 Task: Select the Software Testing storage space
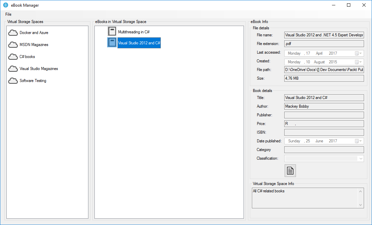(33, 81)
